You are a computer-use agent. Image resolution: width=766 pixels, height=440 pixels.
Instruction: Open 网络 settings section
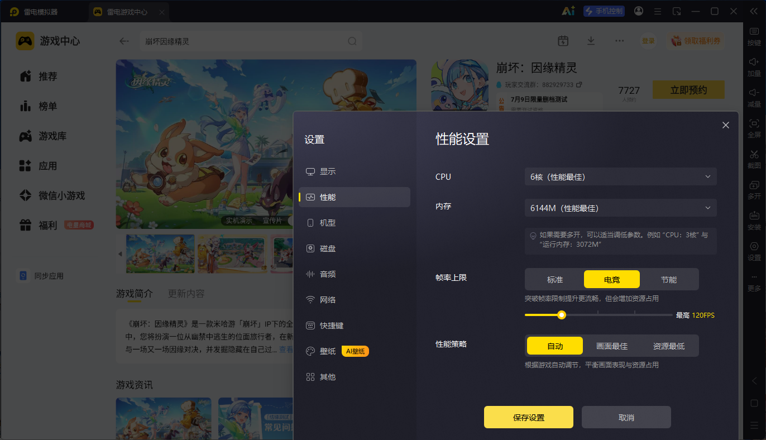[x=355, y=300]
